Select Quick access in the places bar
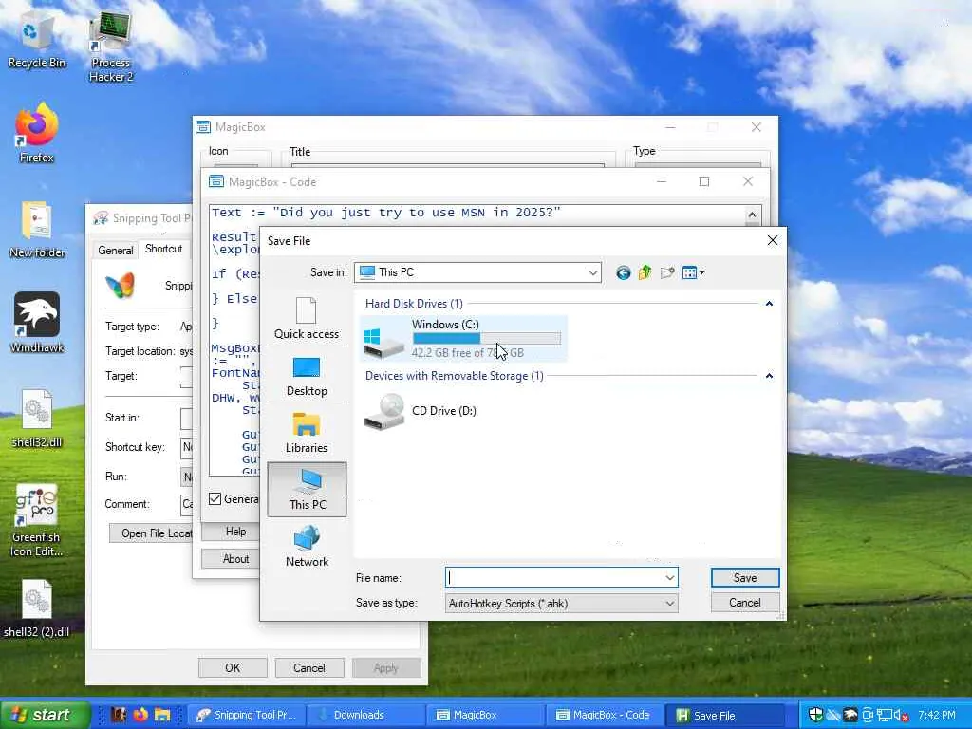 point(307,319)
